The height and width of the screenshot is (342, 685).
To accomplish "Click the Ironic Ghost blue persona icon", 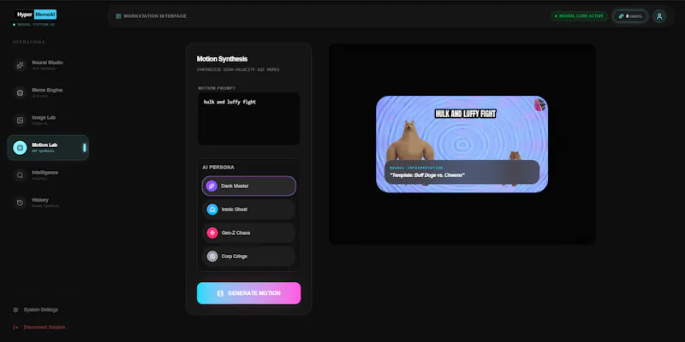I will click(211, 209).
